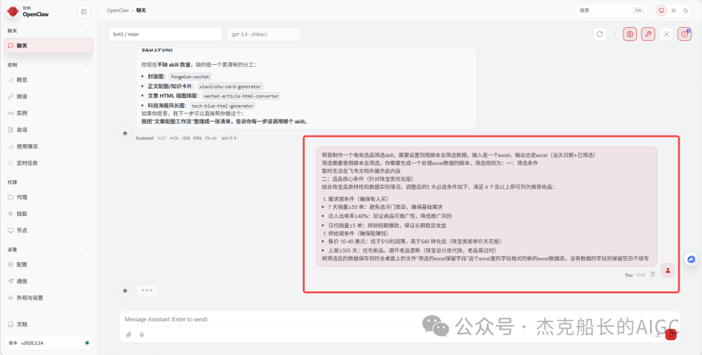Click the refresh chat icon
Viewport: 702px width, 355px height.
(599, 34)
